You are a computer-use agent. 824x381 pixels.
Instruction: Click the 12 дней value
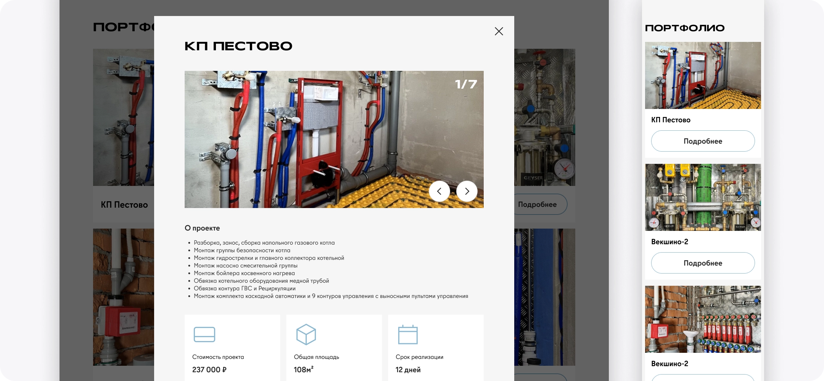[408, 370]
